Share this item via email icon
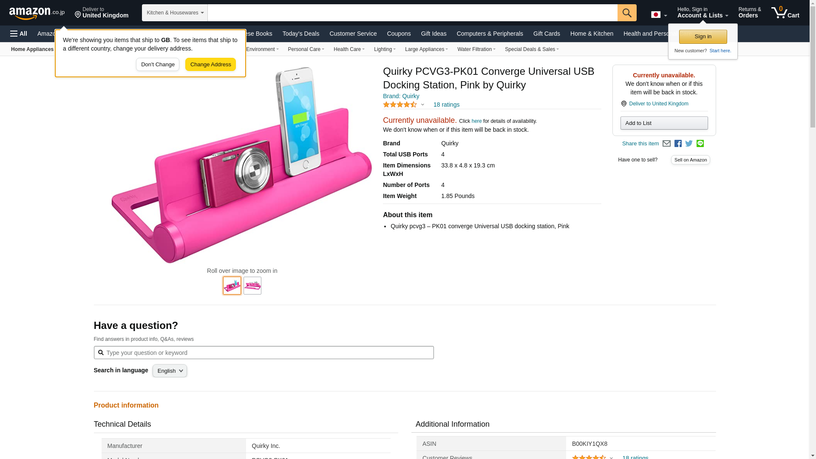This screenshot has height=459, width=816. [x=666, y=144]
